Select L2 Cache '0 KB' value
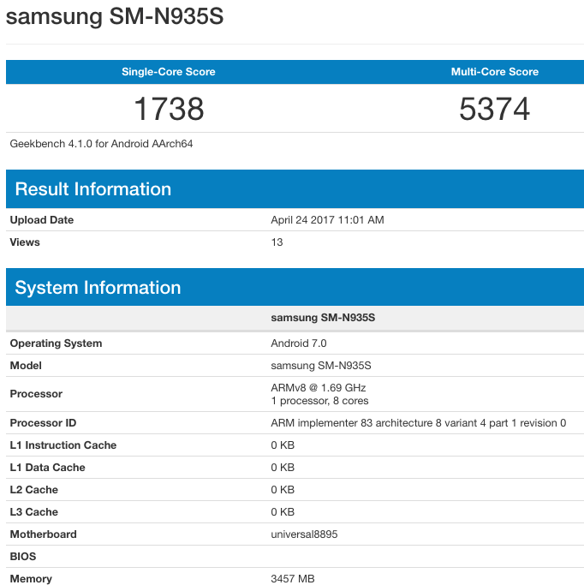The height and width of the screenshot is (585, 584). tap(283, 489)
